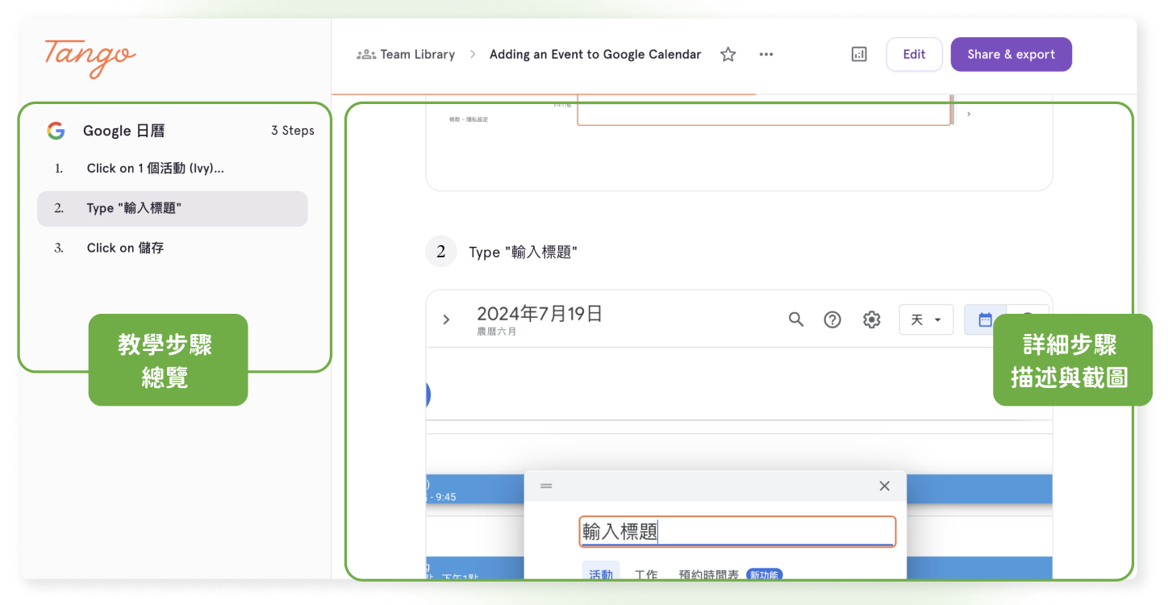This screenshot has width=1168, height=605.
Task: Select the 預約時間表 tab
Action: (x=709, y=574)
